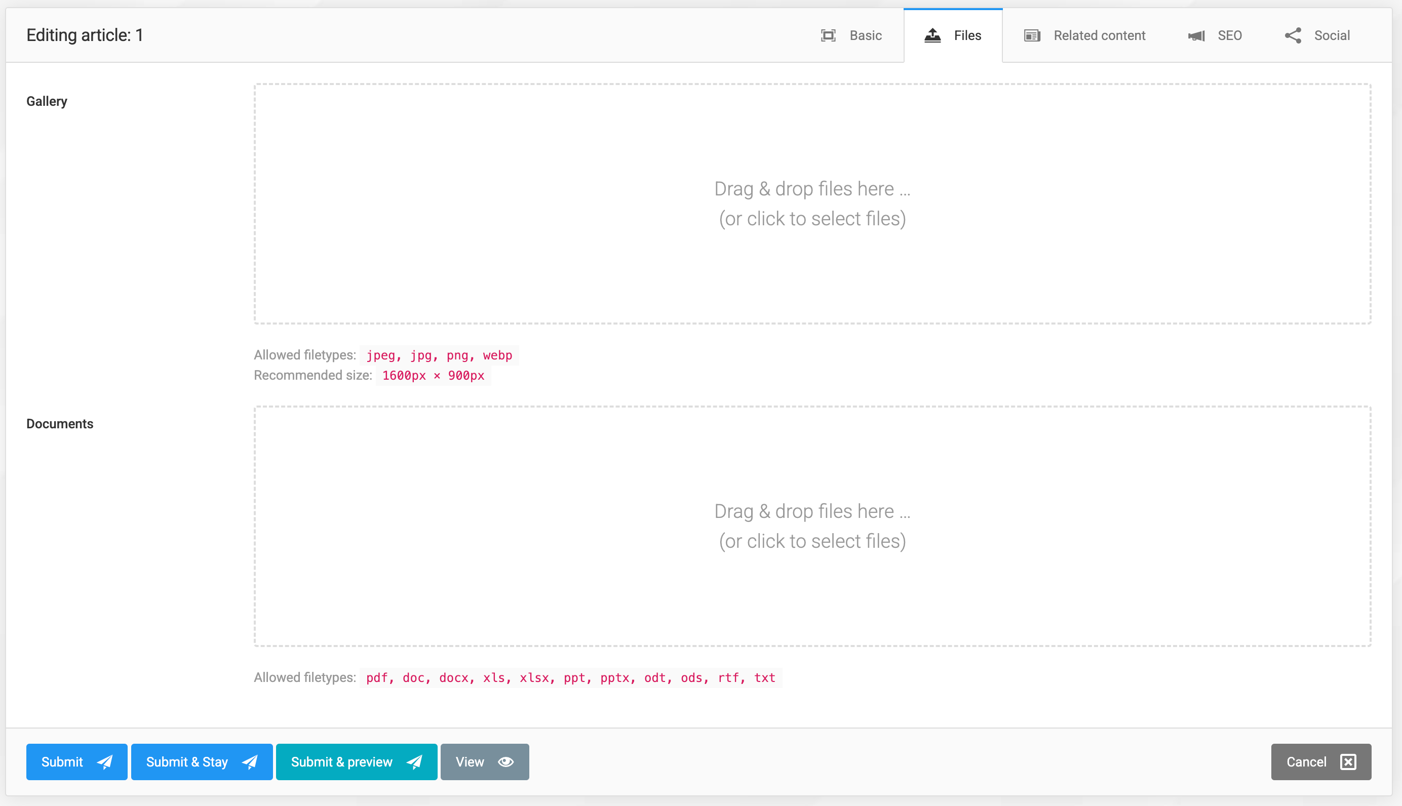Switch to the Basic tab
Viewport: 1402px width, 806px height.
pyautogui.click(x=865, y=35)
